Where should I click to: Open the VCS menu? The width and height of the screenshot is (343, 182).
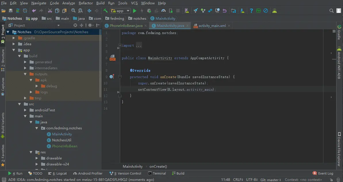[x=134, y=3]
